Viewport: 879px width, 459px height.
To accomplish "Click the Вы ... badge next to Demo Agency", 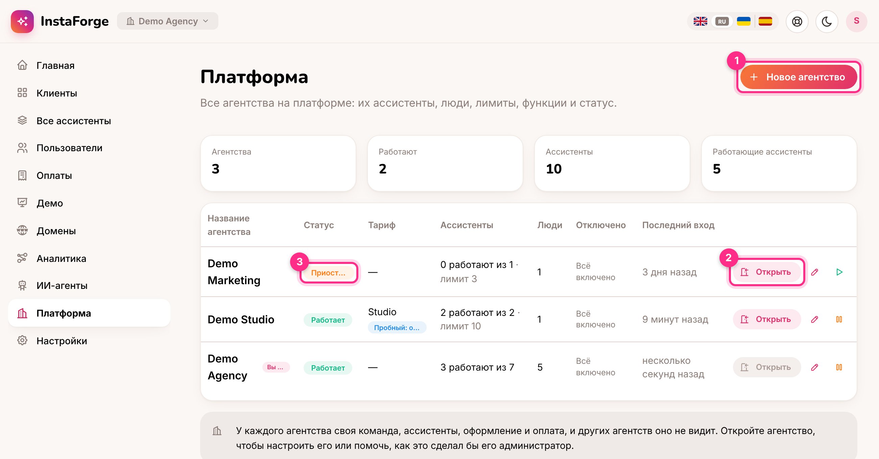I will pos(276,367).
